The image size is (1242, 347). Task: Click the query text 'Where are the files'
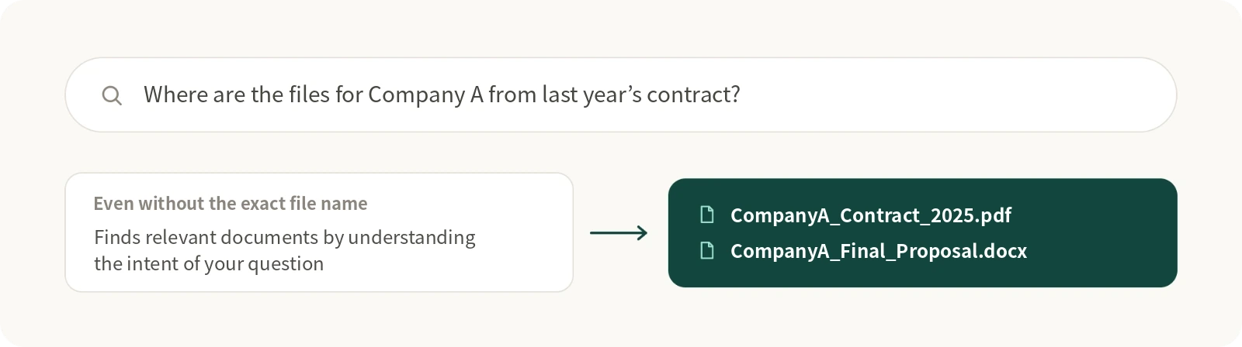click(237, 94)
